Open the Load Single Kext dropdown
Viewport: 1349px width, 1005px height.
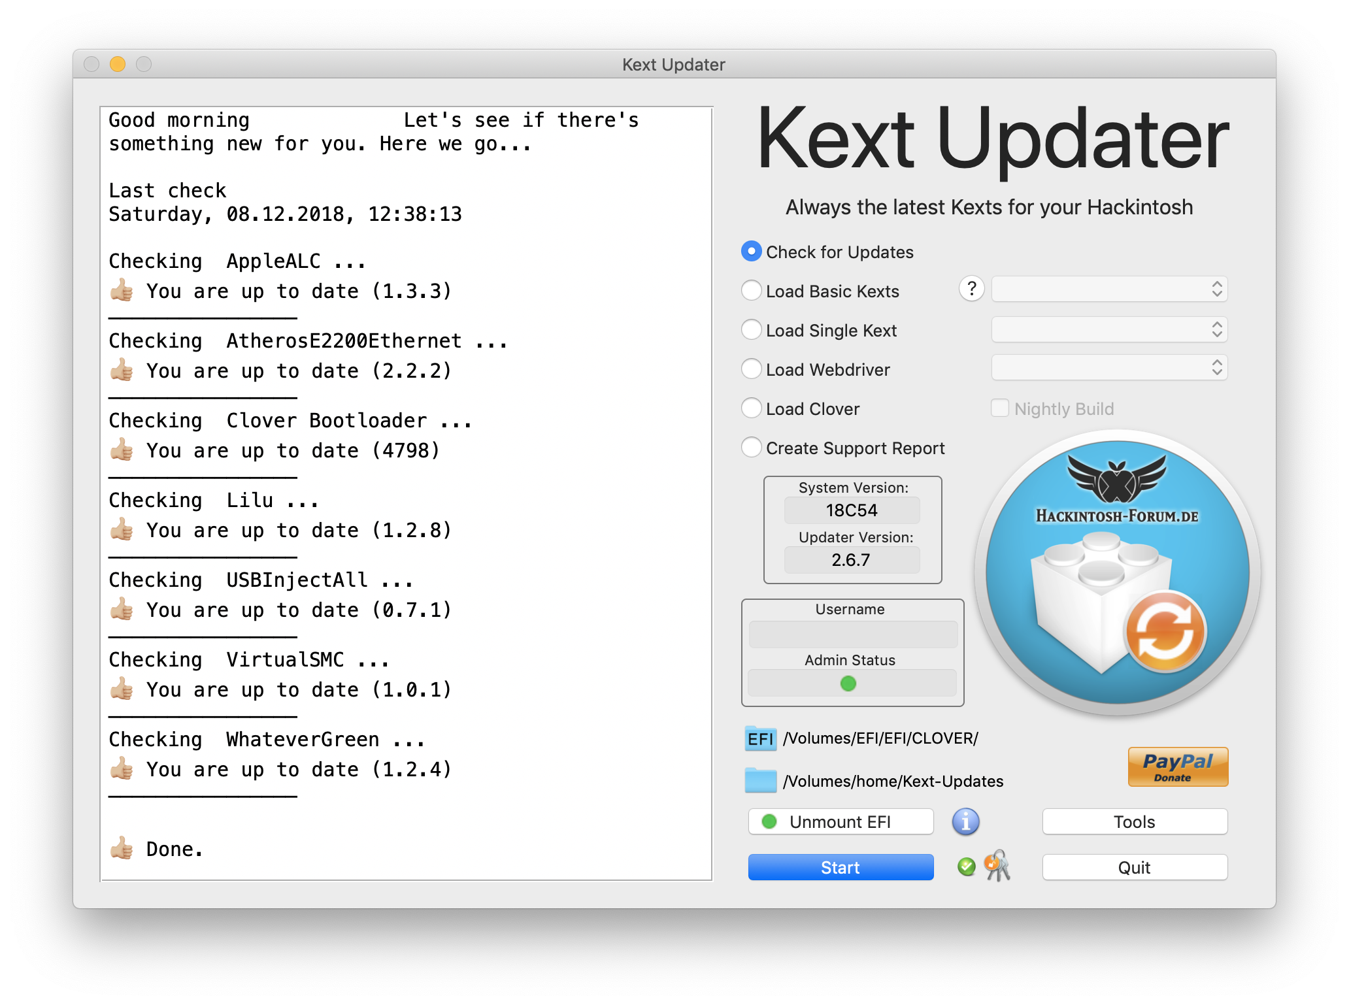[1109, 329]
